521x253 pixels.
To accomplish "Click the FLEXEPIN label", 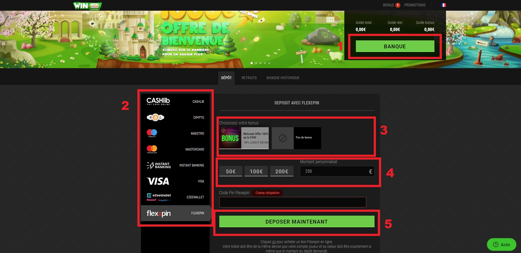I will point(198,213).
